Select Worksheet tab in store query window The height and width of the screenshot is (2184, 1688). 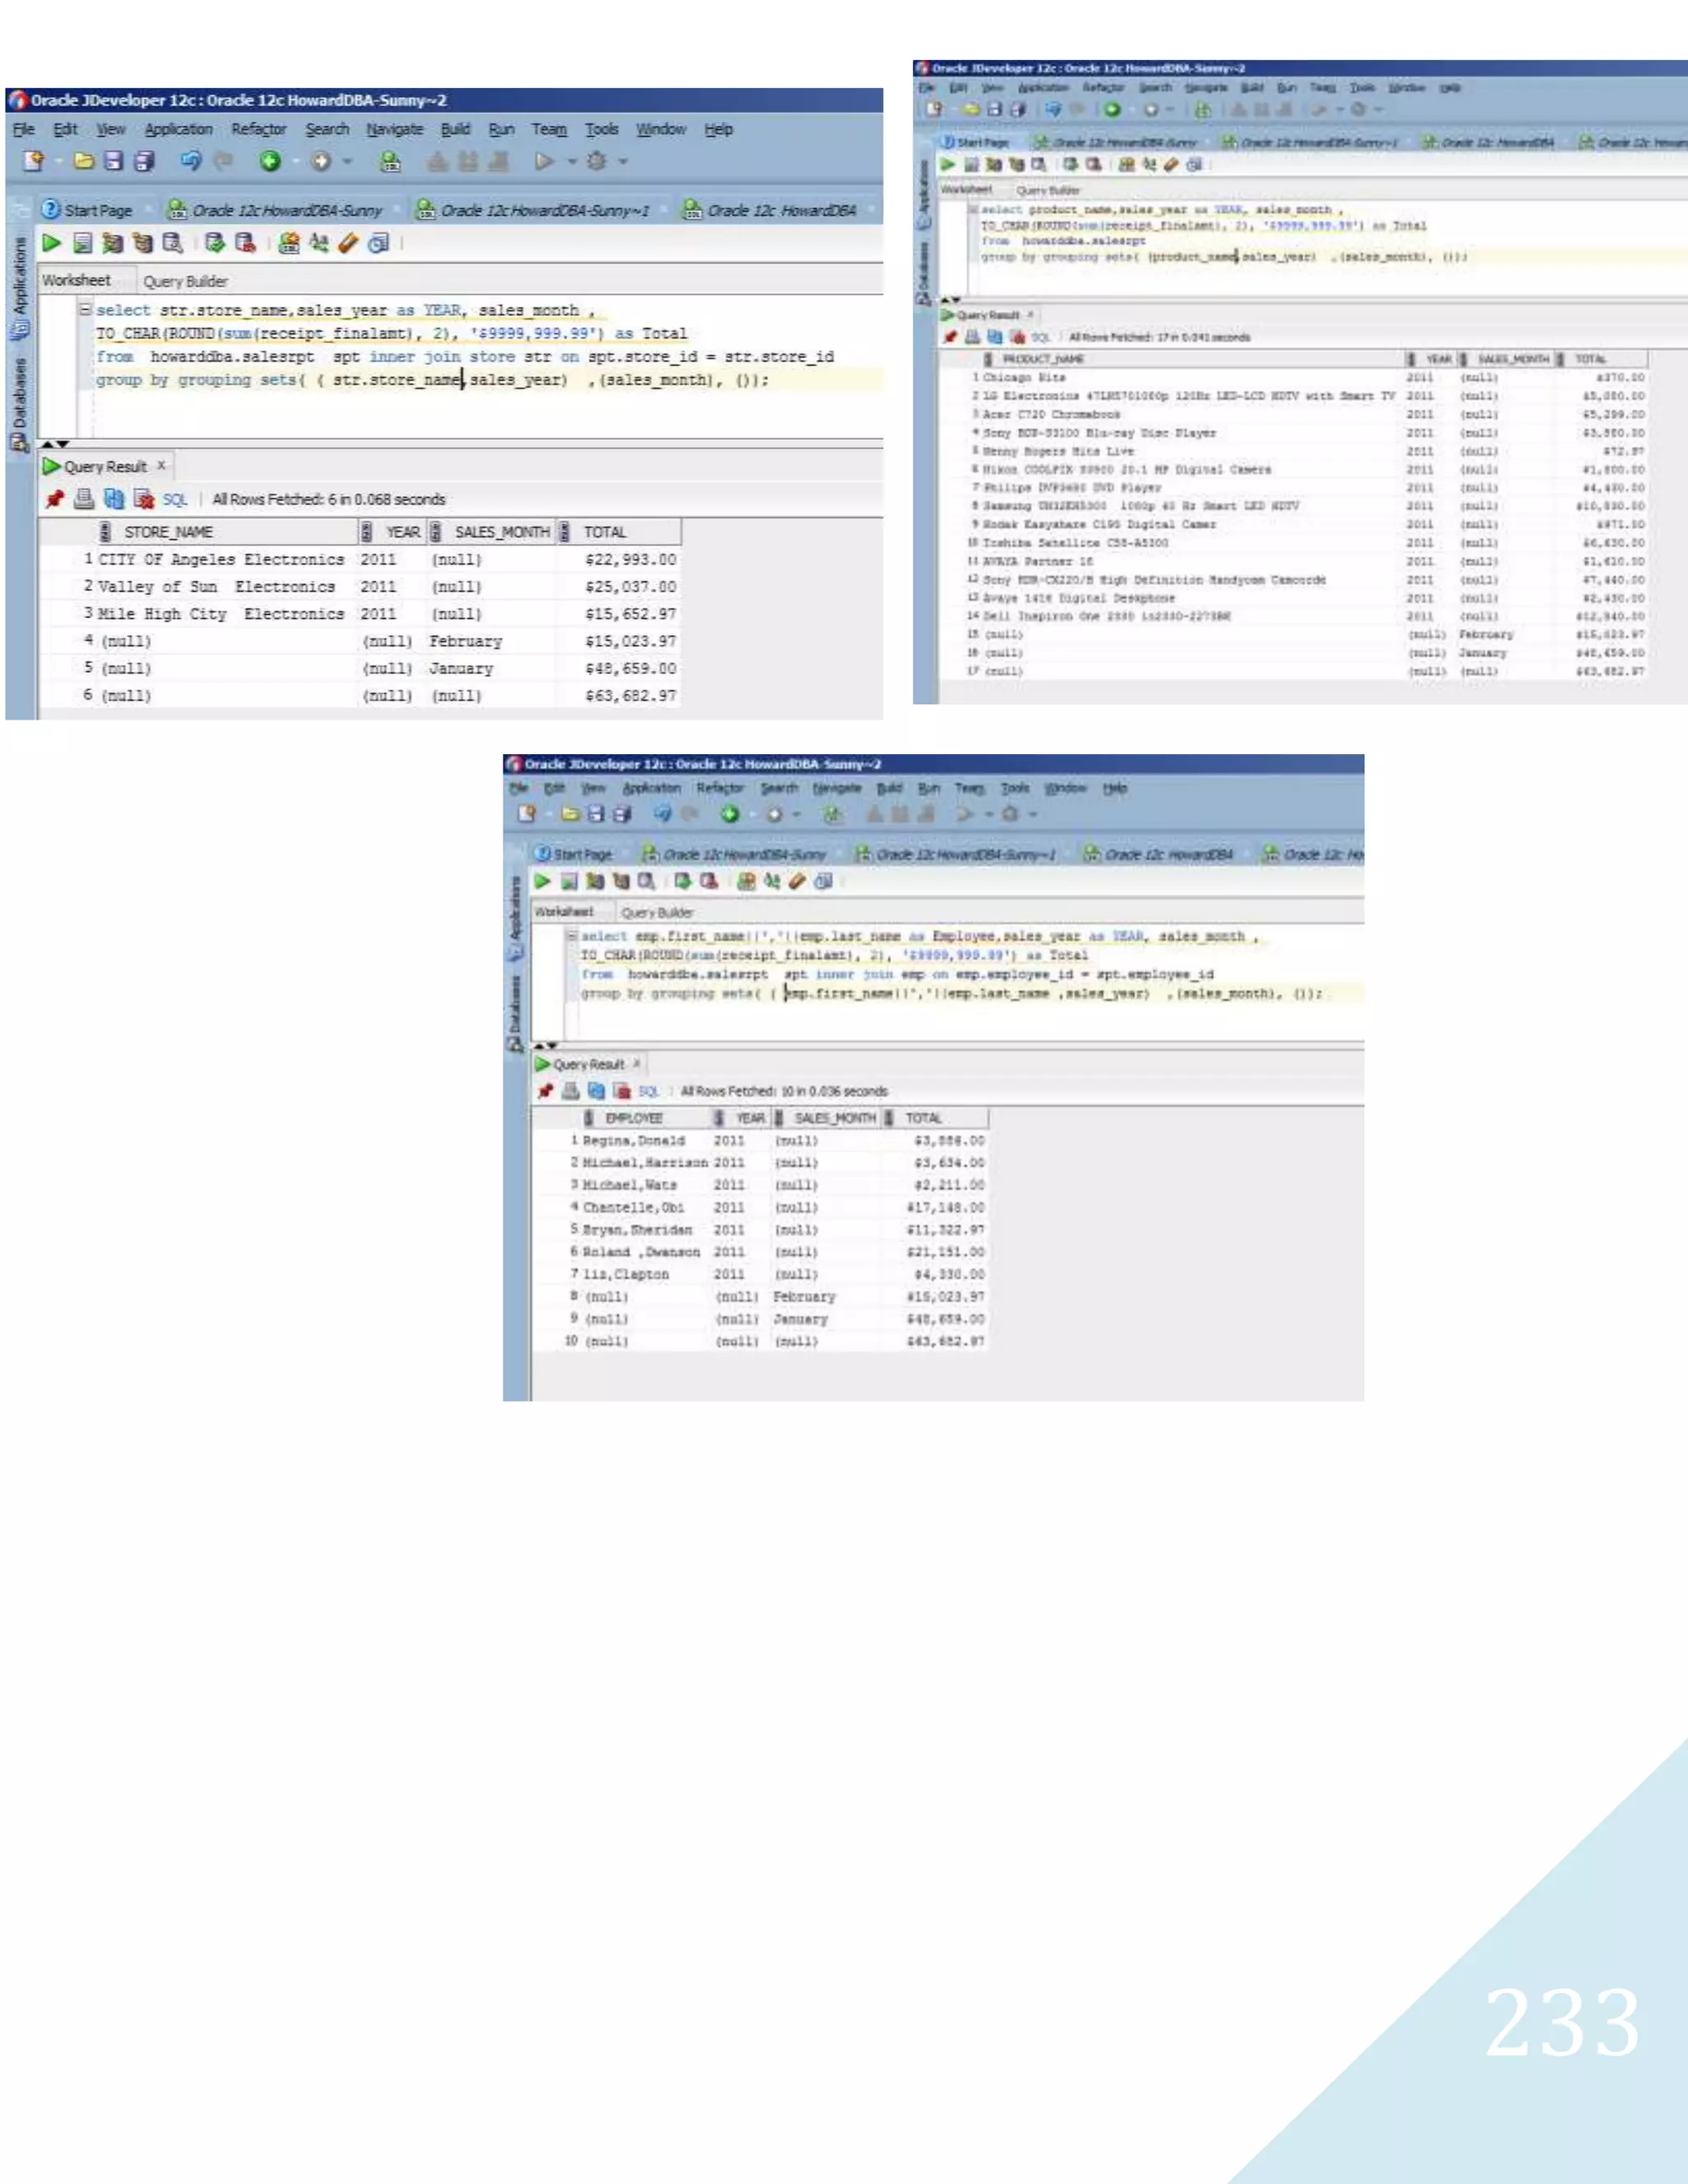pyautogui.click(x=77, y=280)
